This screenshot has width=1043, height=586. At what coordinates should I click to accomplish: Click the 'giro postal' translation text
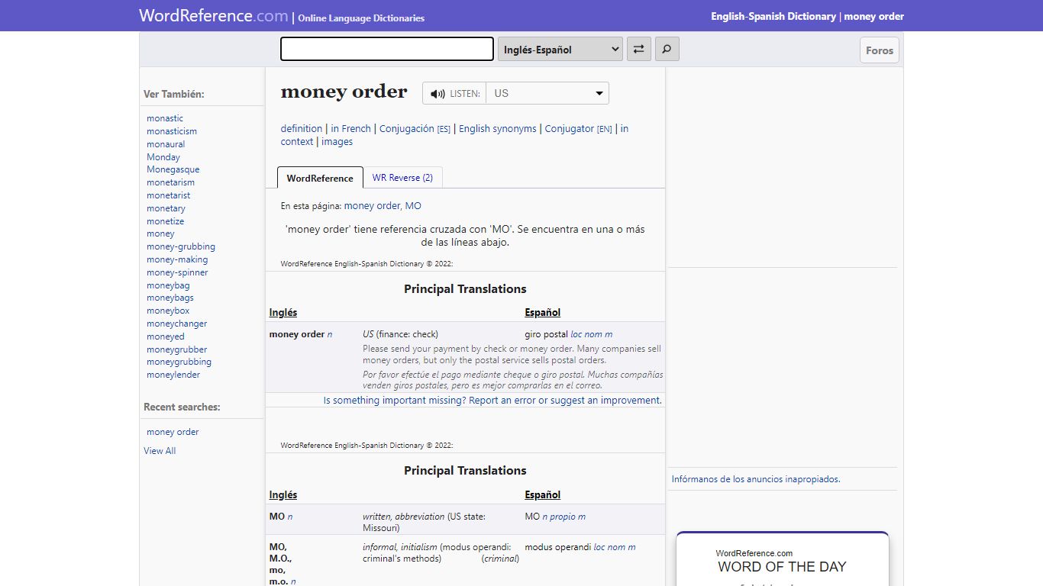tap(547, 334)
